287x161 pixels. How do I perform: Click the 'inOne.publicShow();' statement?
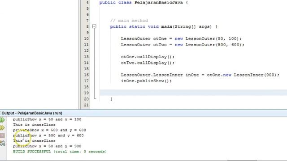click(146, 81)
